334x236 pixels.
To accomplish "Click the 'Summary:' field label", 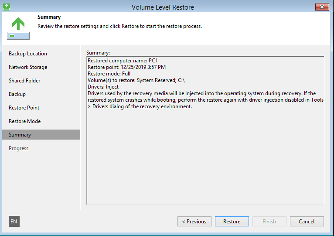I will click(x=98, y=53).
